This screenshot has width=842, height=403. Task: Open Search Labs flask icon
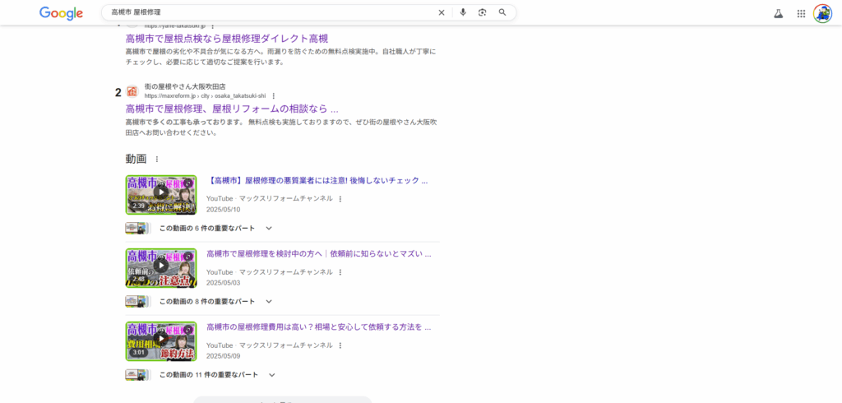[x=778, y=13]
